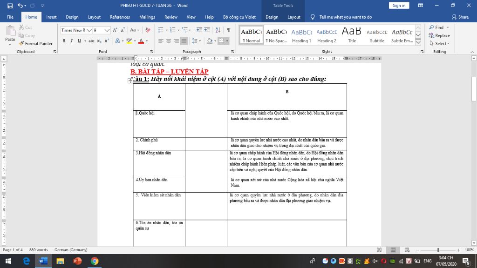The image size is (477, 268).
Task: Click the zoom slider handle
Action: (438, 250)
